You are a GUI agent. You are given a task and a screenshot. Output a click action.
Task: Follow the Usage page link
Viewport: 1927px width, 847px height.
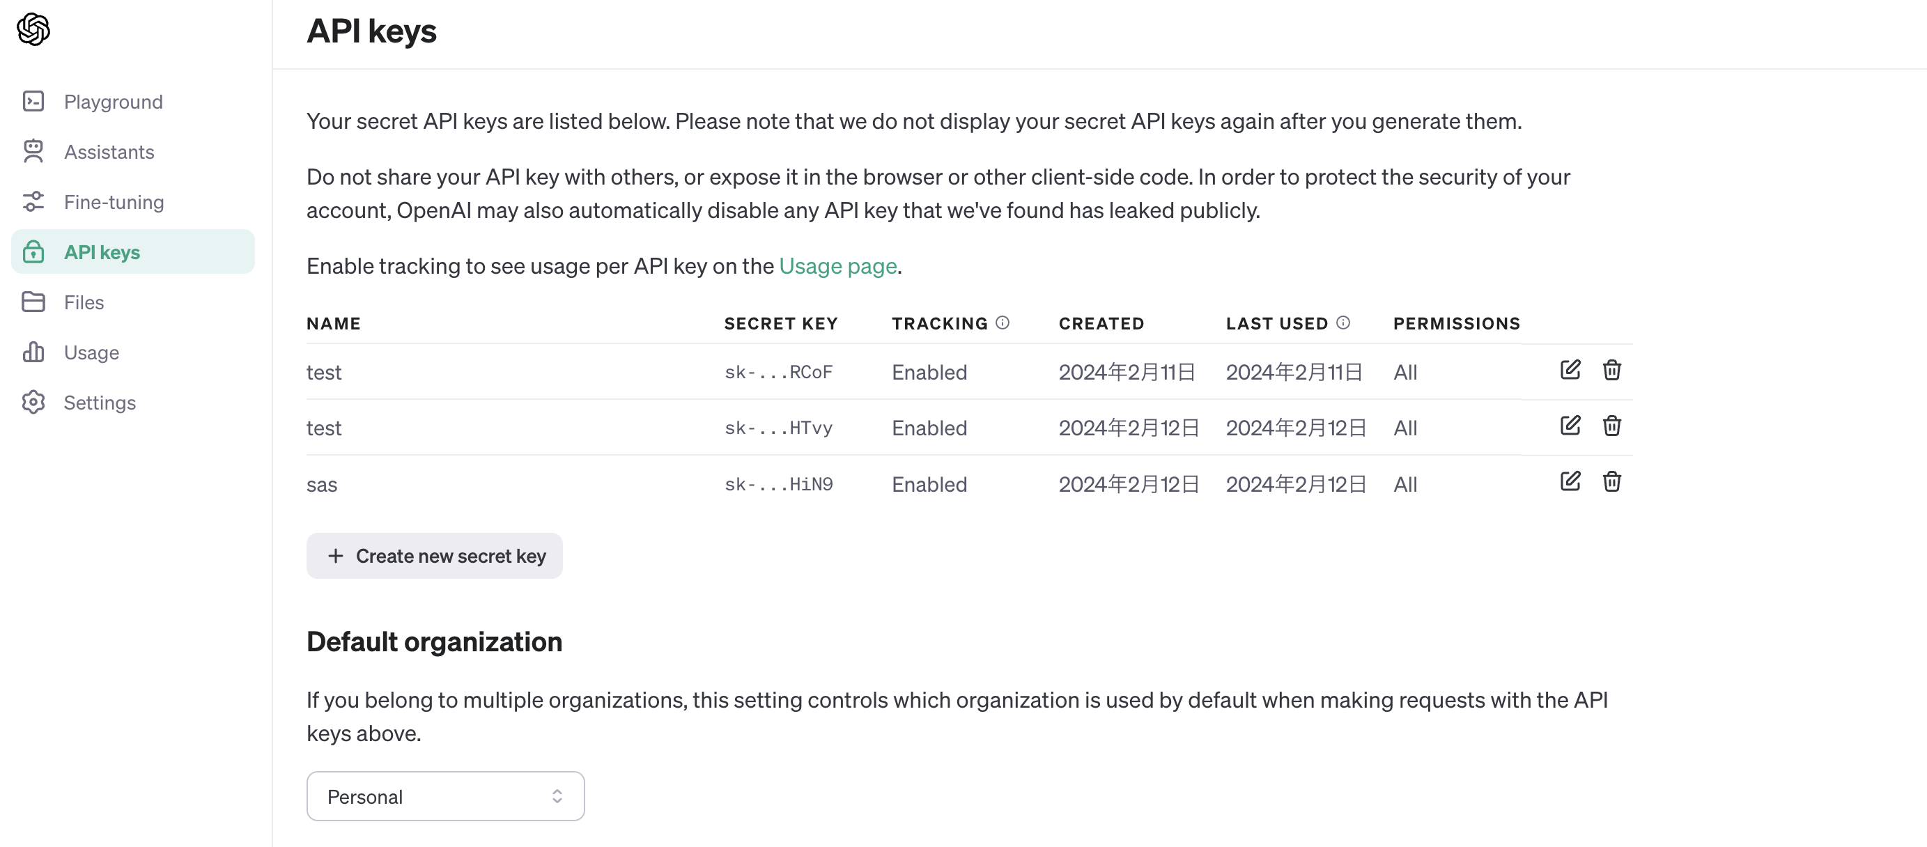tap(837, 265)
